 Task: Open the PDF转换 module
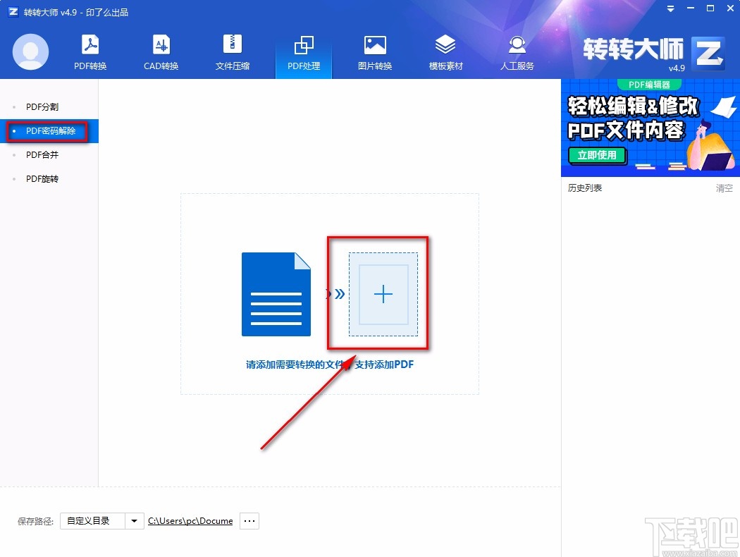point(90,53)
